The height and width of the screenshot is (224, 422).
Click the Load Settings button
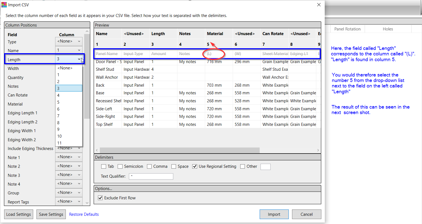pos(19,214)
